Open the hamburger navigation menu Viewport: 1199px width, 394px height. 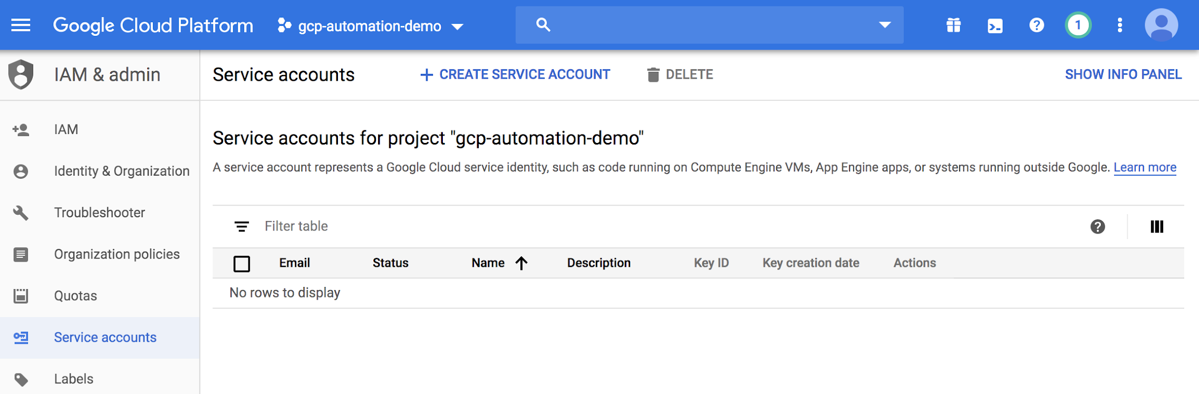(x=21, y=25)
